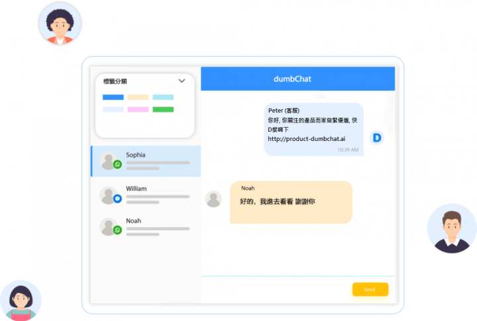
Task: Open the http://product-dumbchat.ai link
Action: click(x=306, y=139)
